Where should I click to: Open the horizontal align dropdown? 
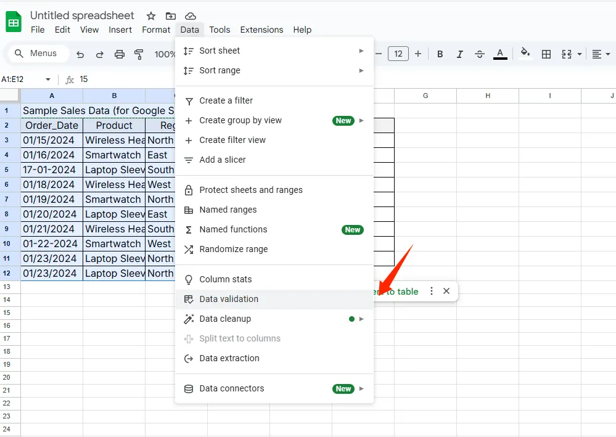pos(601,54)
